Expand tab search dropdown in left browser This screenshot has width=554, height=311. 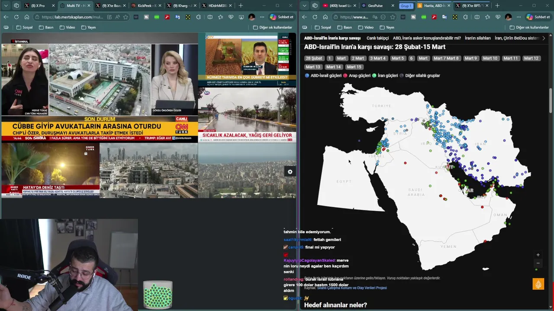coord(6,6)
